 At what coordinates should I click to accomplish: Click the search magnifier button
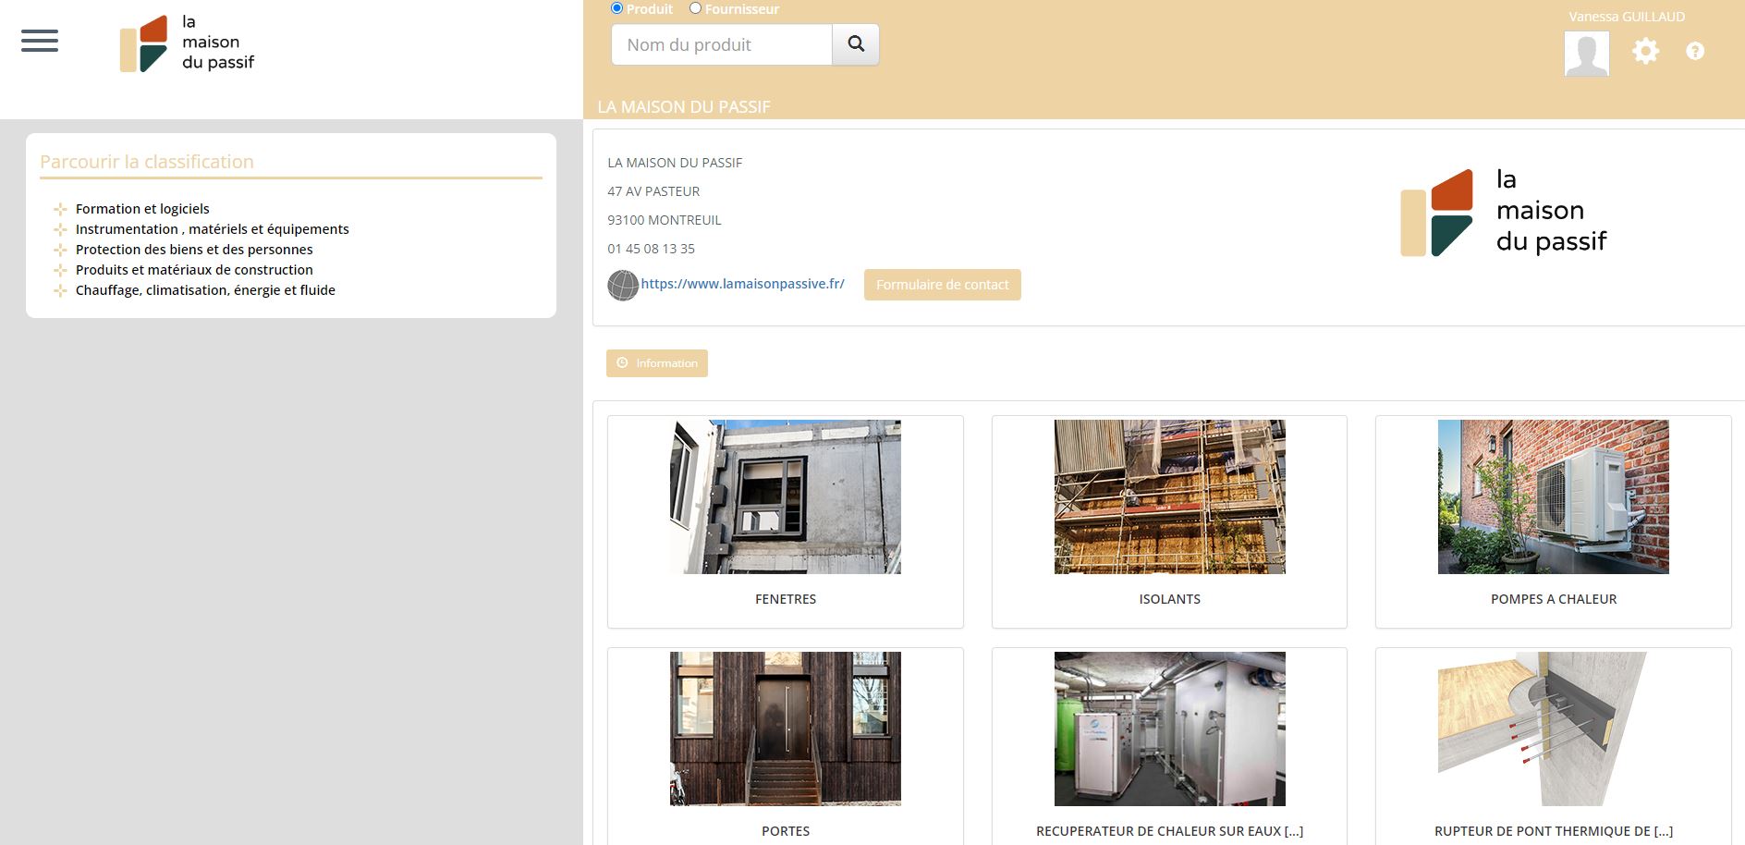coord(856,44)
